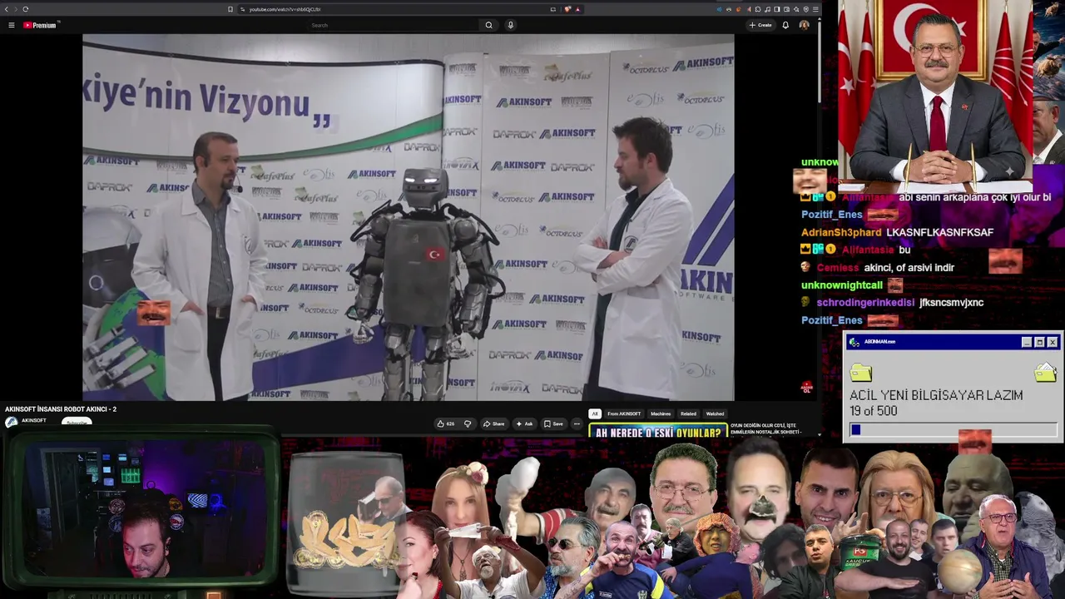Select the Watched filter chip
The width and height of the screenshot is (1065, 599).
coord(715,413)
